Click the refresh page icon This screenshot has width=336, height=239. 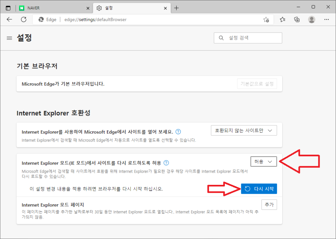point(23,19)
